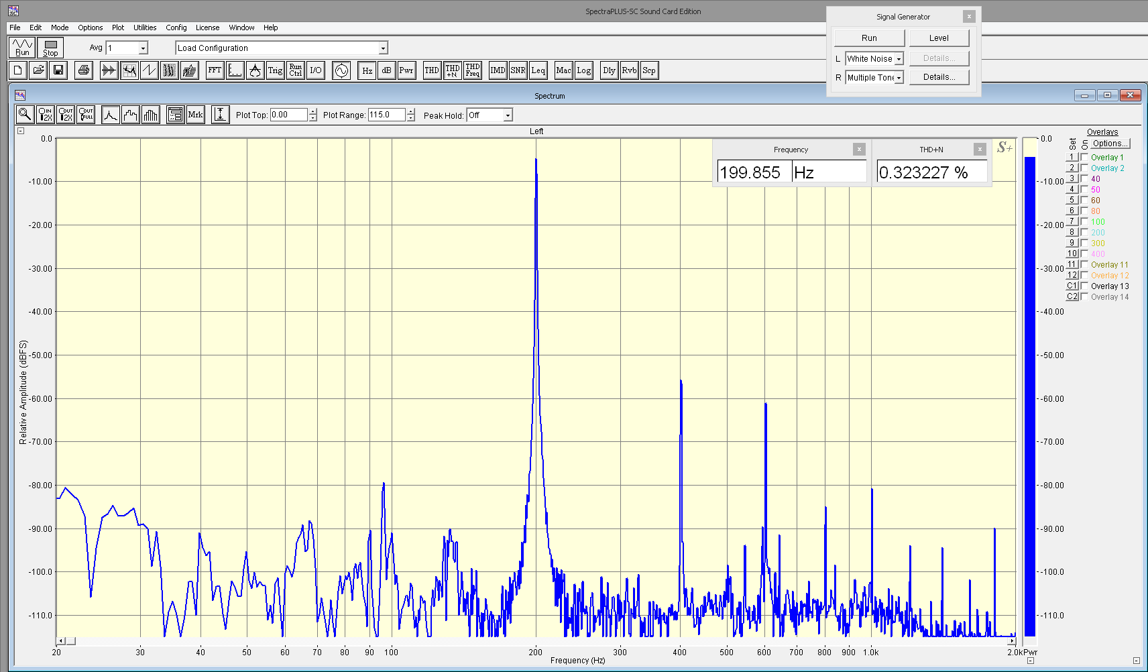The height and width of the screenshot is (672, 1148).
Task: Open Trigger settings Trig icon
Action: pos(275,70)
